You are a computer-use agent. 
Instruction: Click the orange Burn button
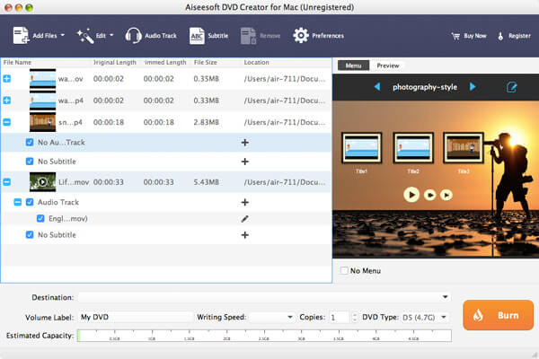click(x=498, y=315)
